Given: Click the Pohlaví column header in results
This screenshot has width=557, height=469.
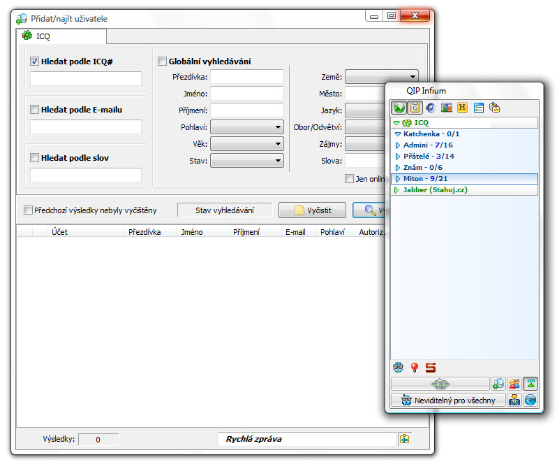Looking at the screenshot, I should point(335,232).
